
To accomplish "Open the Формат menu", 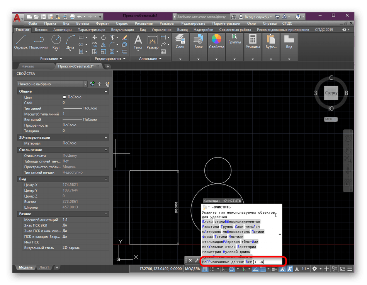I will 102,24.
